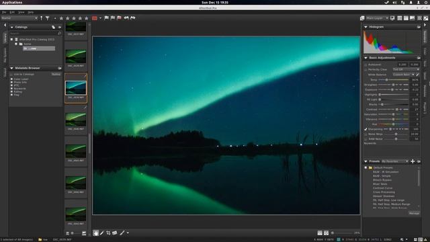Click the search magnifier in Catalogs
This screenshot has height=242, width=430.
click(60, 33)
